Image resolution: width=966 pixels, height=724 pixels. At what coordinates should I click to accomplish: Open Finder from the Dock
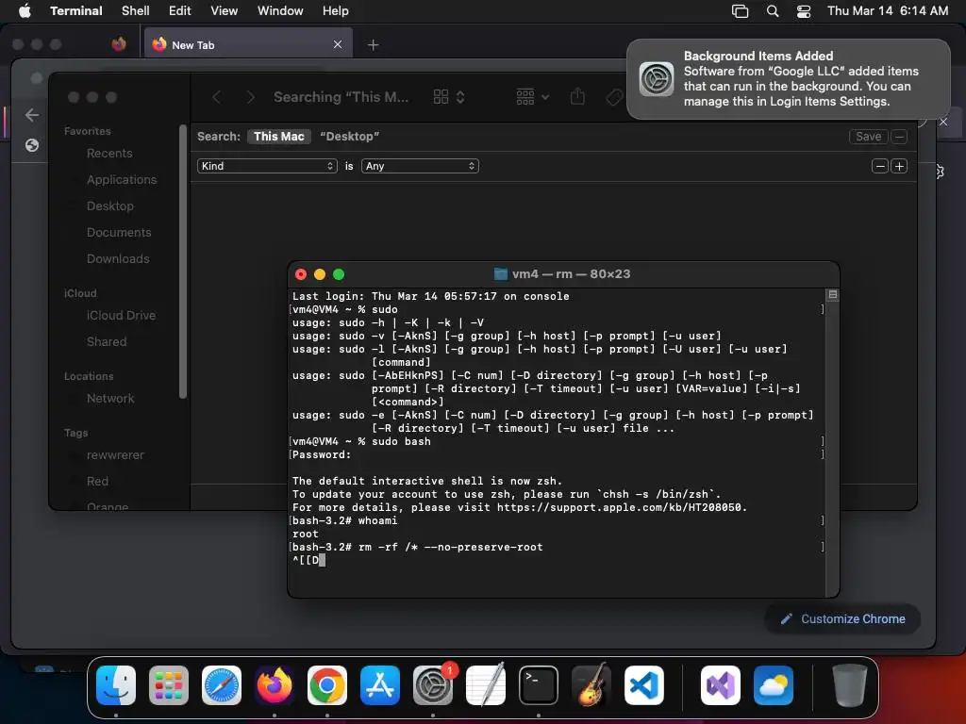pos(116,685)
